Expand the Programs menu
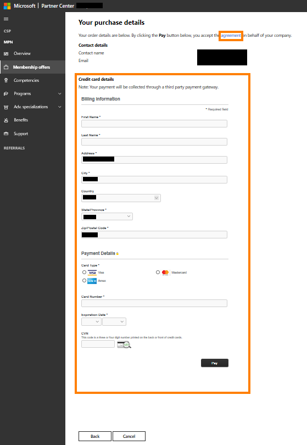Viewport: 307px width, 445px height. coord(59,93)
